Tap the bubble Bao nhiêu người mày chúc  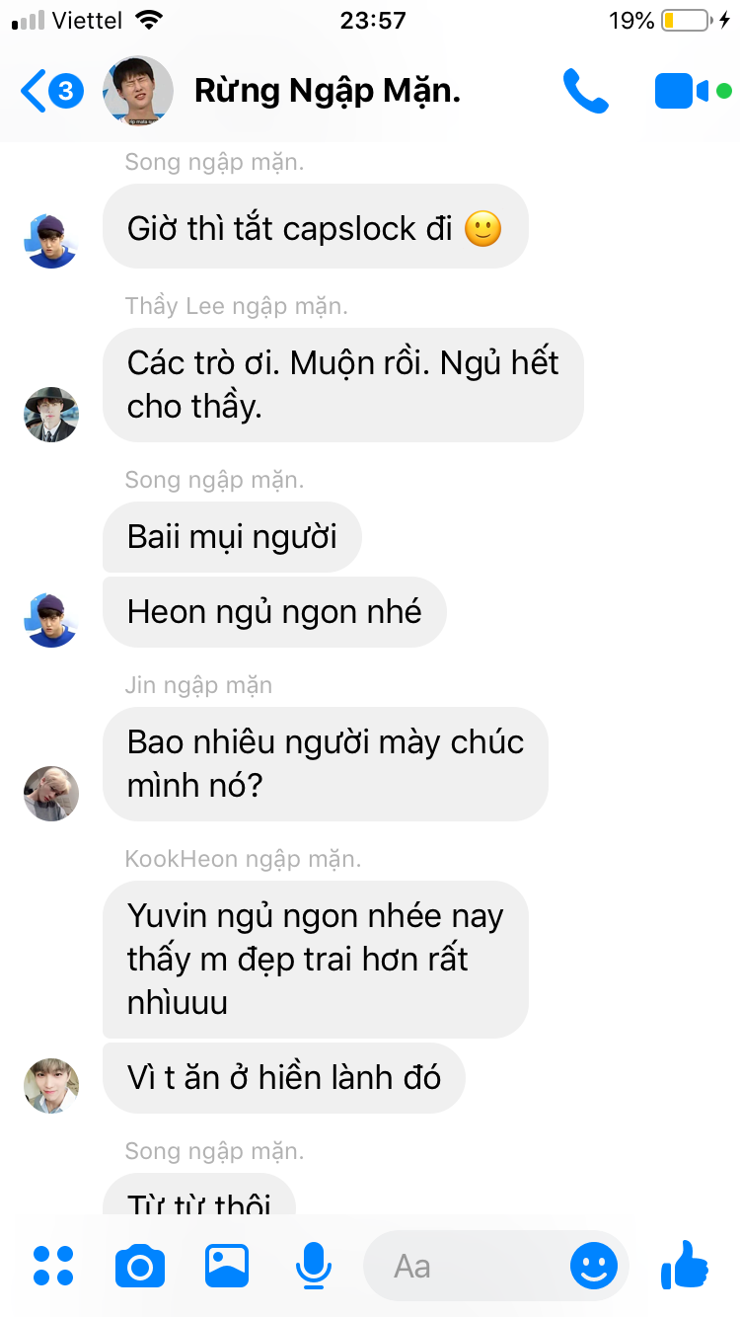point(325,764)
